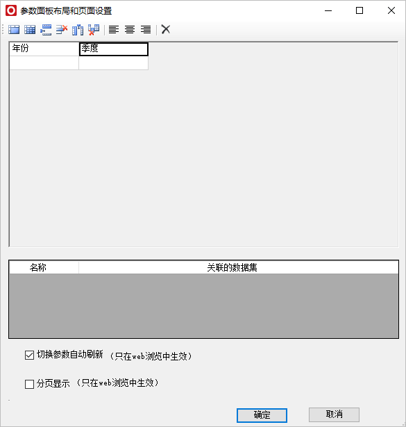This screenshot has height=427, width=406.
Task: Click the 关联的数据集 column header
Action: [232, 267]
